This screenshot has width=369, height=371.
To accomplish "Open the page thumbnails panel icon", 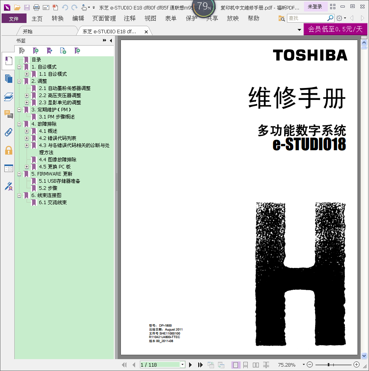I will click(x=9, y=78).
